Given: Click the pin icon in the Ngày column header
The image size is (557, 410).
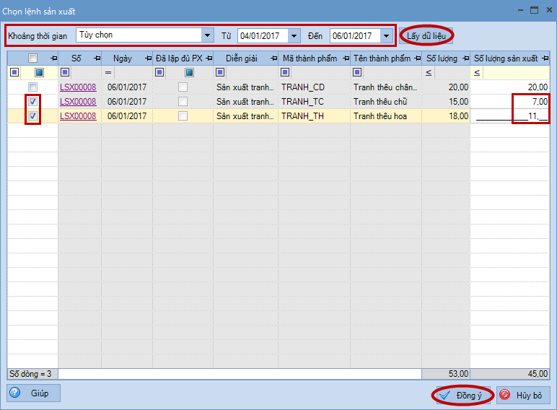Looking at the screenshot, I should coord(146,58).
